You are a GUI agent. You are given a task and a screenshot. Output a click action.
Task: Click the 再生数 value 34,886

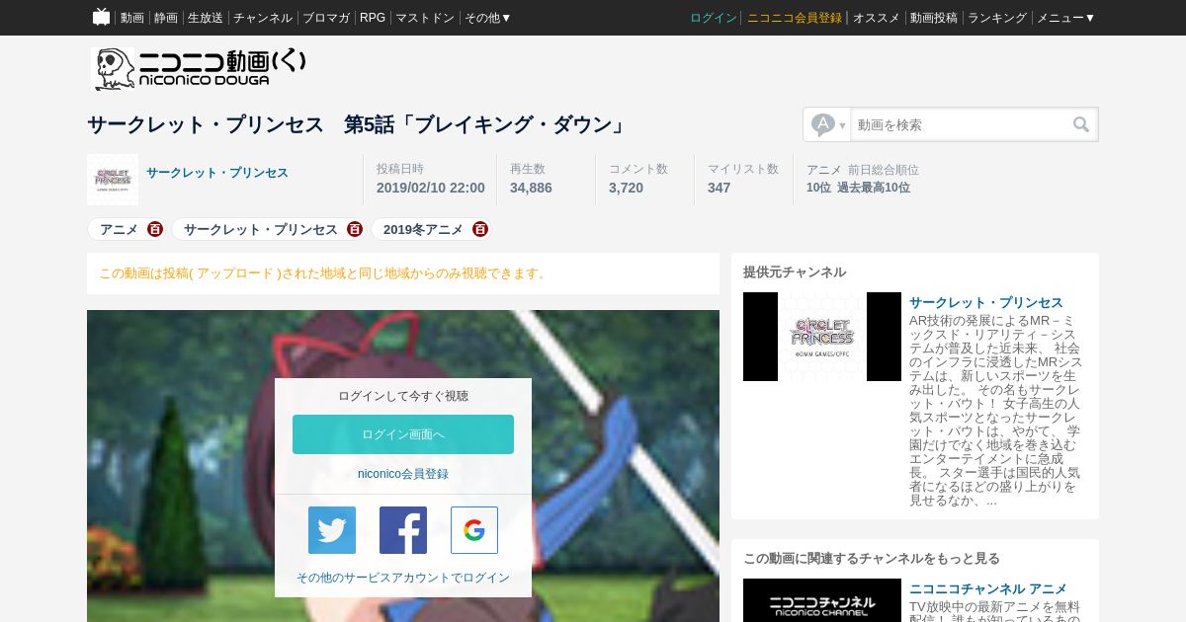point(531,188)
